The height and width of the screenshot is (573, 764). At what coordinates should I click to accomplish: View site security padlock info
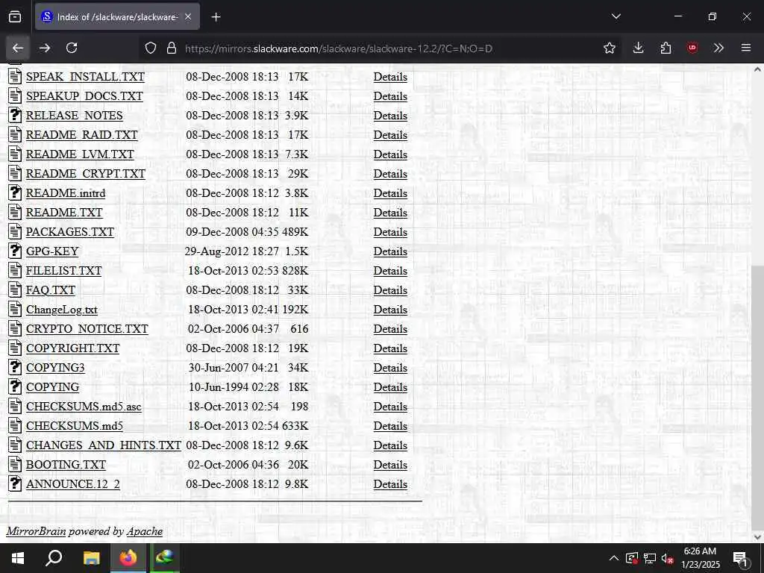[x=171, y=48]
